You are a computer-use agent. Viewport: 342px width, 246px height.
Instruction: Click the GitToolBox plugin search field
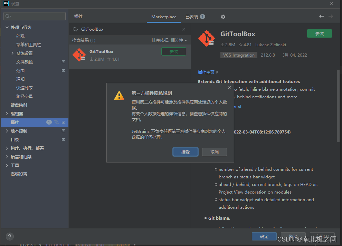(130, 29)
